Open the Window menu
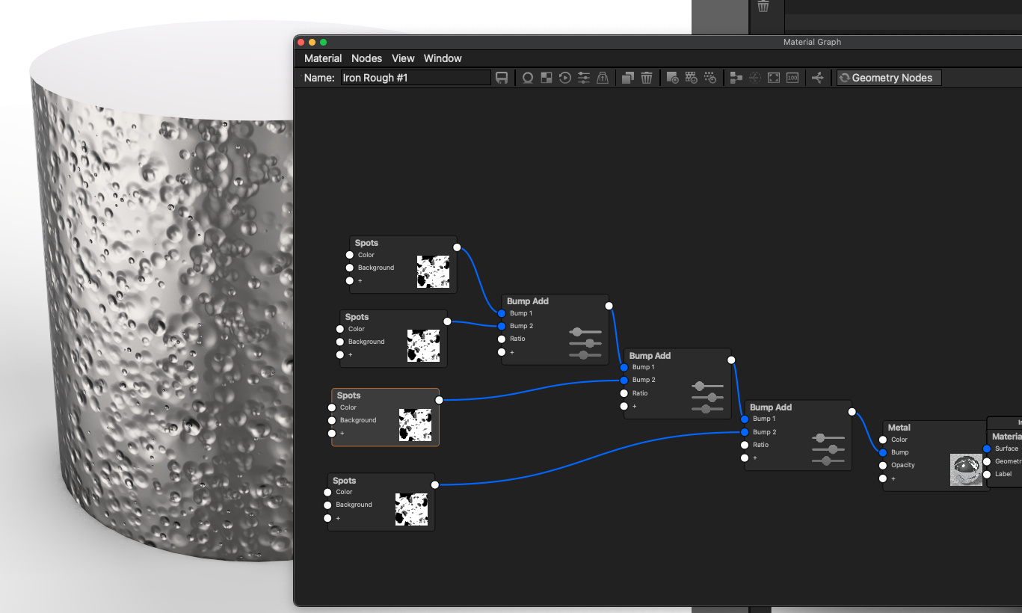 (x=443, y=58)
